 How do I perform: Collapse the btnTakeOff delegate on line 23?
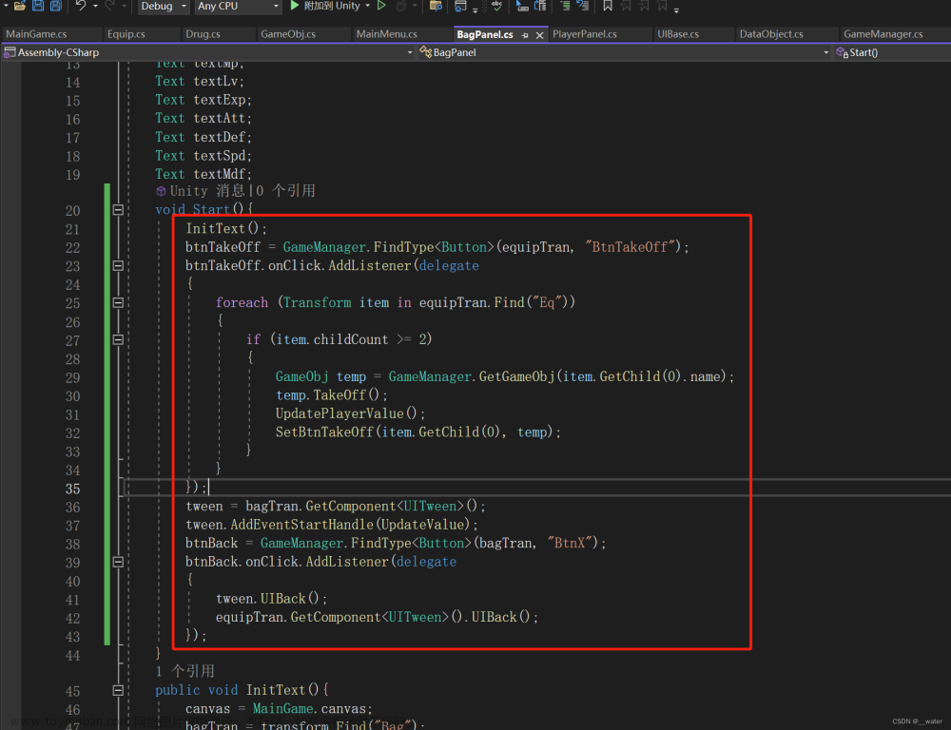click(x=118, y=265)
